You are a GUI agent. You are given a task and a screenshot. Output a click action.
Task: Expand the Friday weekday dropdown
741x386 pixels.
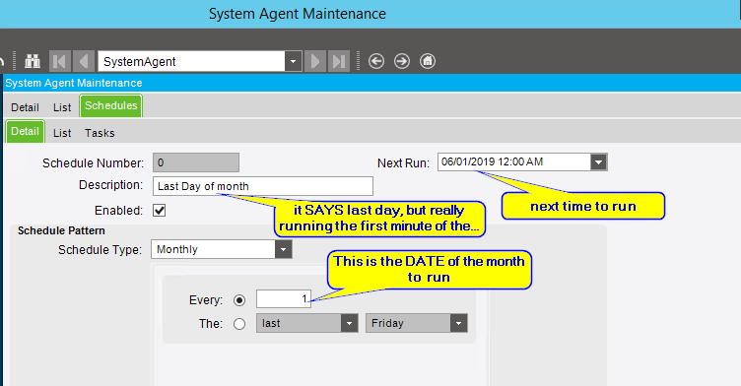click(x=458, y=323)
